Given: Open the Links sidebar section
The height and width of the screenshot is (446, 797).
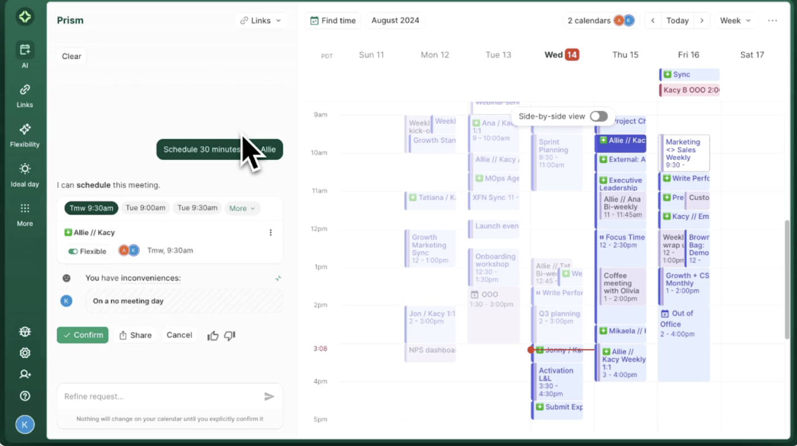Looking at the screenshot, I should pos(24,95).
